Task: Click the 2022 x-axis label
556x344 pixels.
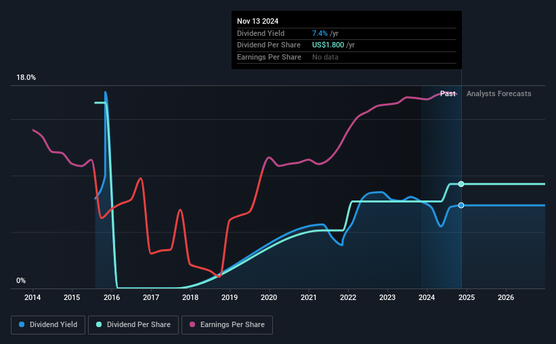Action: click(348, 297)
